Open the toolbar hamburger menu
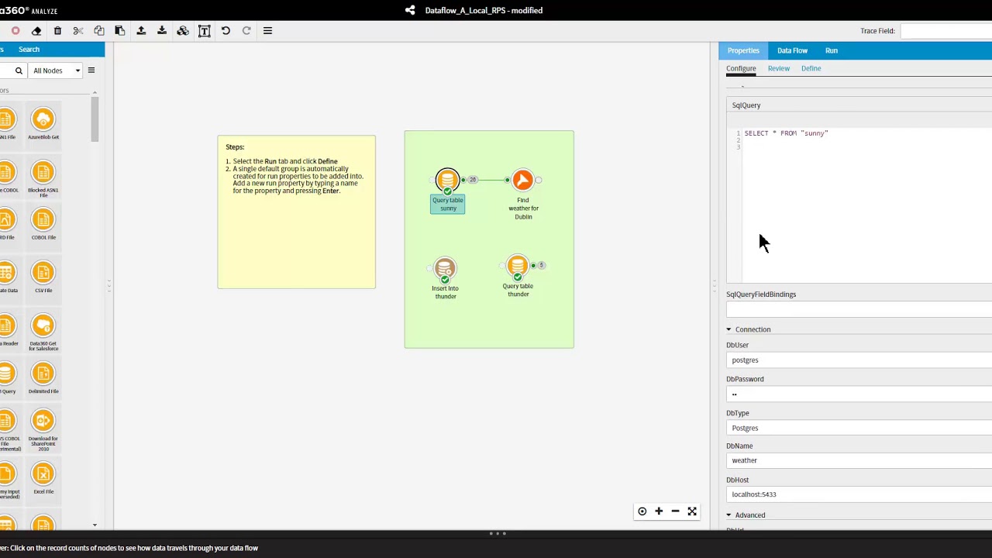Screen dimensions: 992x558 pyautogui.click(x=267, y=31)
